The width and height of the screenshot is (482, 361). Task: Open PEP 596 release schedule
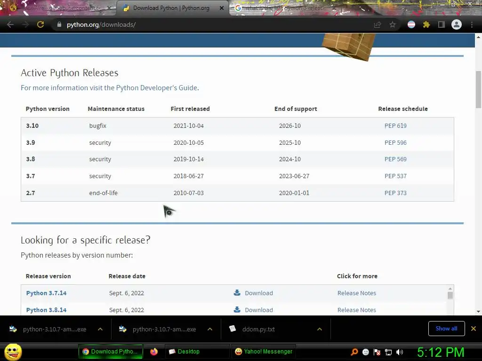[395, 142]
